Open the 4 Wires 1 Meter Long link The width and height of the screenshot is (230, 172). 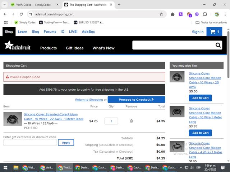206,150
